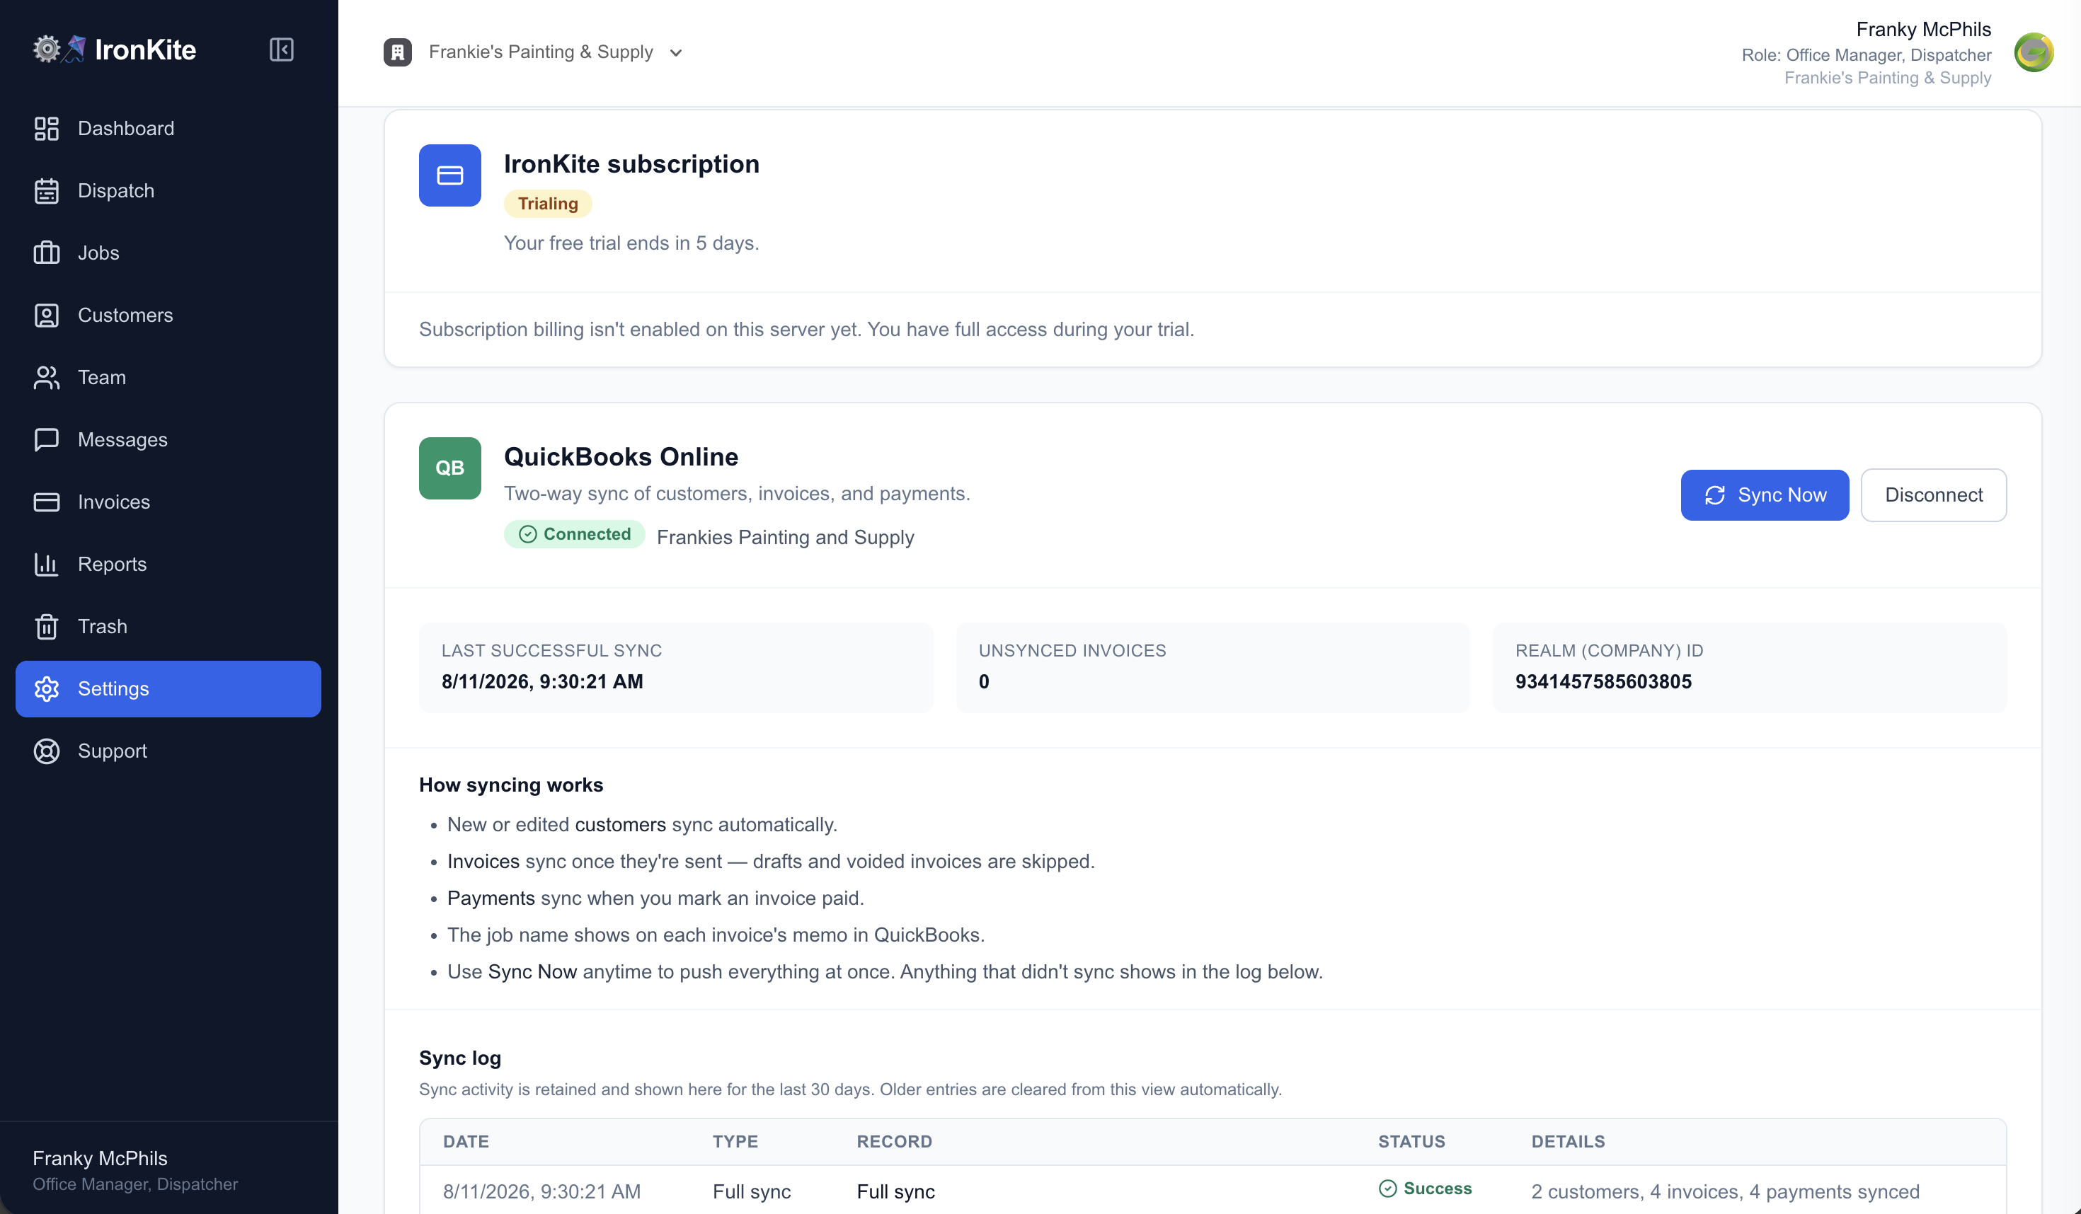Image resolution: width=2081 pixels, height=1214 pixels.
Task: Click the Connected status badge
Action: (574, 534)
